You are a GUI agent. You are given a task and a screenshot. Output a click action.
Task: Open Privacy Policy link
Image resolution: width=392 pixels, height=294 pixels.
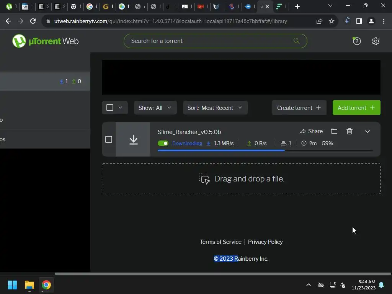[x=265, y=242]
